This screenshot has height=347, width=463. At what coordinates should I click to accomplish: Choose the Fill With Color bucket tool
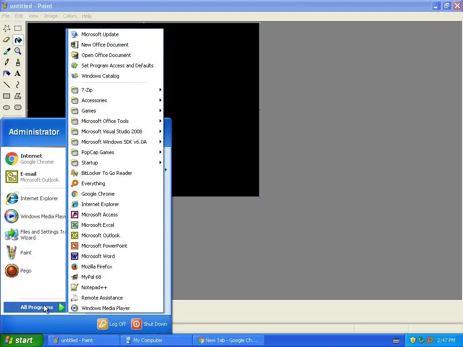tap(18, 40)
